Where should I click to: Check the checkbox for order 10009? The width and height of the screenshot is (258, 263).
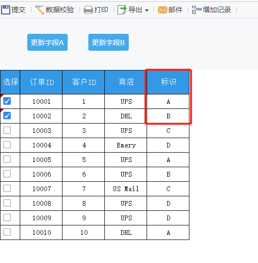(7, 217)
